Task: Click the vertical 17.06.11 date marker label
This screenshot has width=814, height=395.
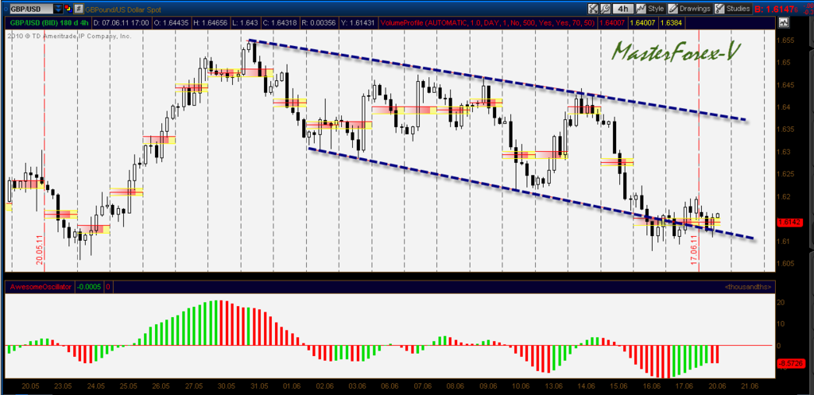Action: pos(694,250)
